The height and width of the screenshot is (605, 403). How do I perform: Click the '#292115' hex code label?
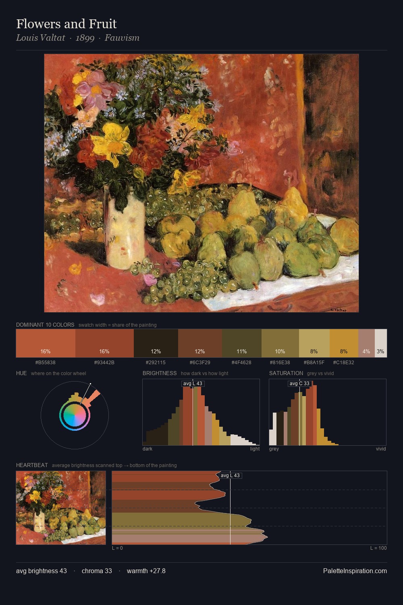(155, 362)
